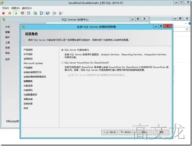Image resolution: width=192 pixels, height=146 pixels.
Task: Click the connect CD/DVD toolbar icon
Action: pyautogui.click(x=54, y=13)
